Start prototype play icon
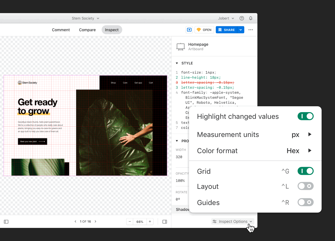Image resolution: width=335 pixels, height=241 pixels. (x=189, y=30)
